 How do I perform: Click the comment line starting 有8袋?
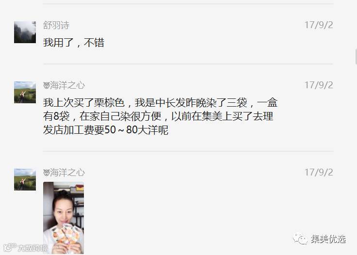click(x=158, y=116)
